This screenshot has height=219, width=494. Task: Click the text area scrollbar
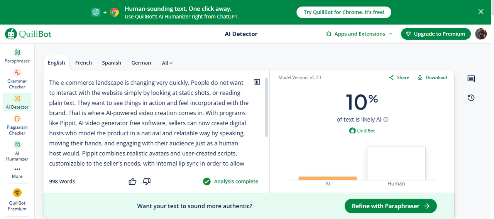tap(266, 108)
